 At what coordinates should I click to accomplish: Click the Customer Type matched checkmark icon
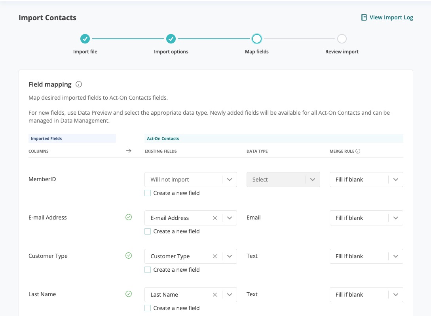129,255
